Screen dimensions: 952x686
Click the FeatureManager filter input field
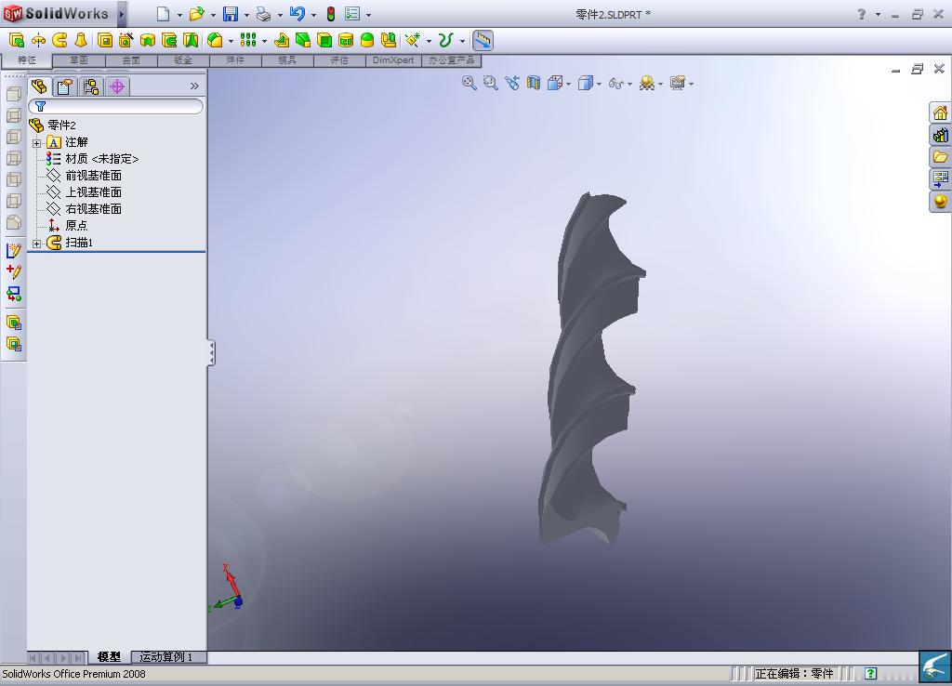tap(115, 107)
